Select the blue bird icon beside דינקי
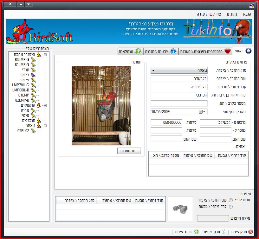This screenshot has height=239, width=259. [33, 75]
